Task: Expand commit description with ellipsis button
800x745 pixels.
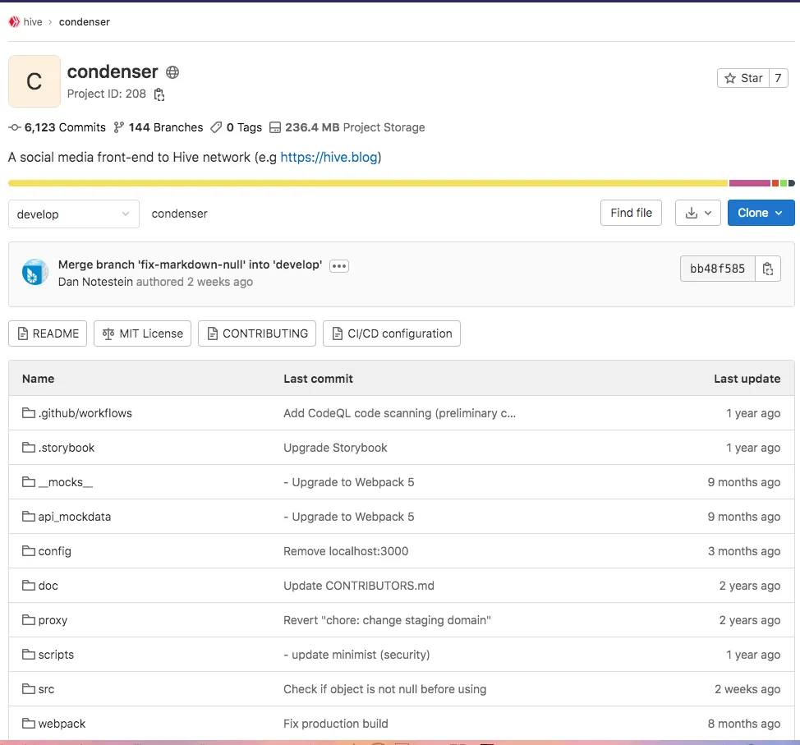Action: coord(339,266)
